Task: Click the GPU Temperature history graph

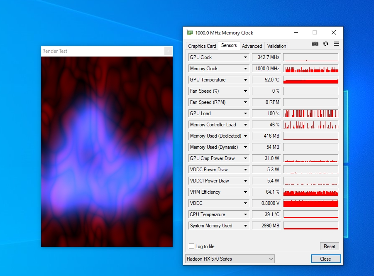Action: (311, 80)
